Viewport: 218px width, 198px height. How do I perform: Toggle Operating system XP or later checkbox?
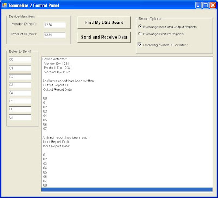click(140, 45)
